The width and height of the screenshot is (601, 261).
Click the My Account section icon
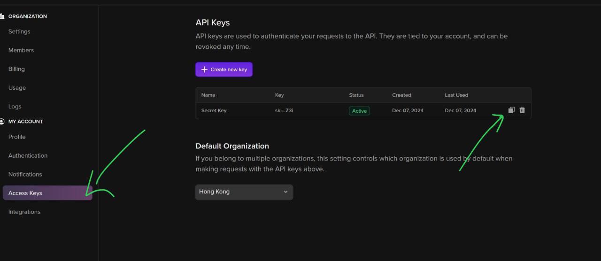[2, 122]
